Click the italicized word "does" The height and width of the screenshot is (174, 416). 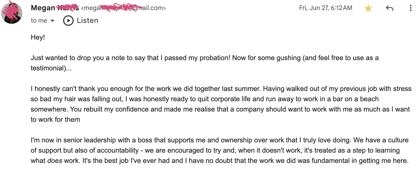[55, 161]
